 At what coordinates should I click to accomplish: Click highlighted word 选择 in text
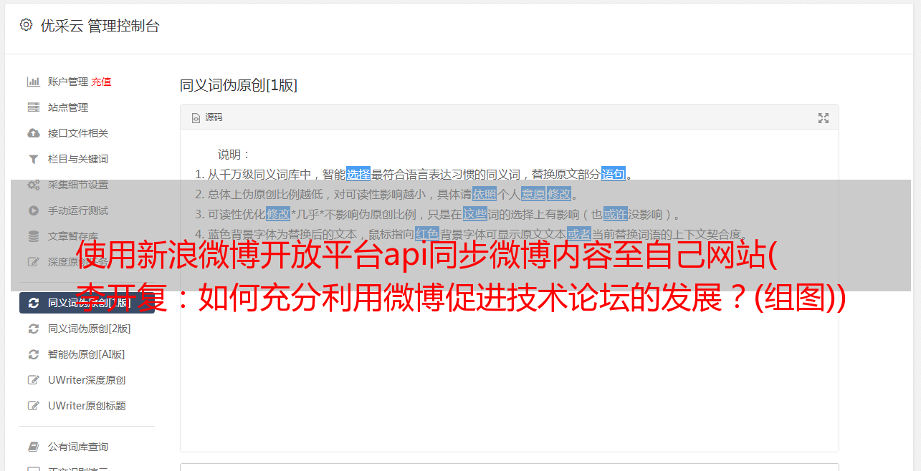[358, 174]
